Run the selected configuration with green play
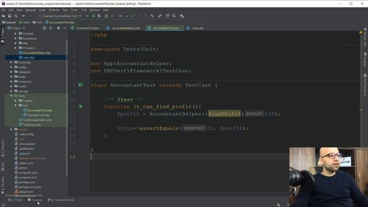Image resolution: width=368 pixels, height=207 pixels. point(87,16)
